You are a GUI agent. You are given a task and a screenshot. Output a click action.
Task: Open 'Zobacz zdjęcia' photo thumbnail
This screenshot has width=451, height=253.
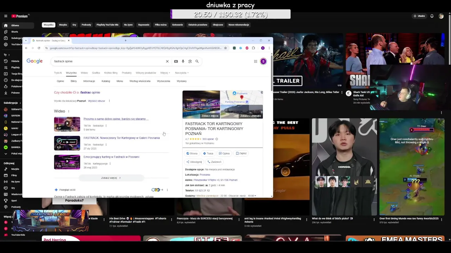pos(201,104)
